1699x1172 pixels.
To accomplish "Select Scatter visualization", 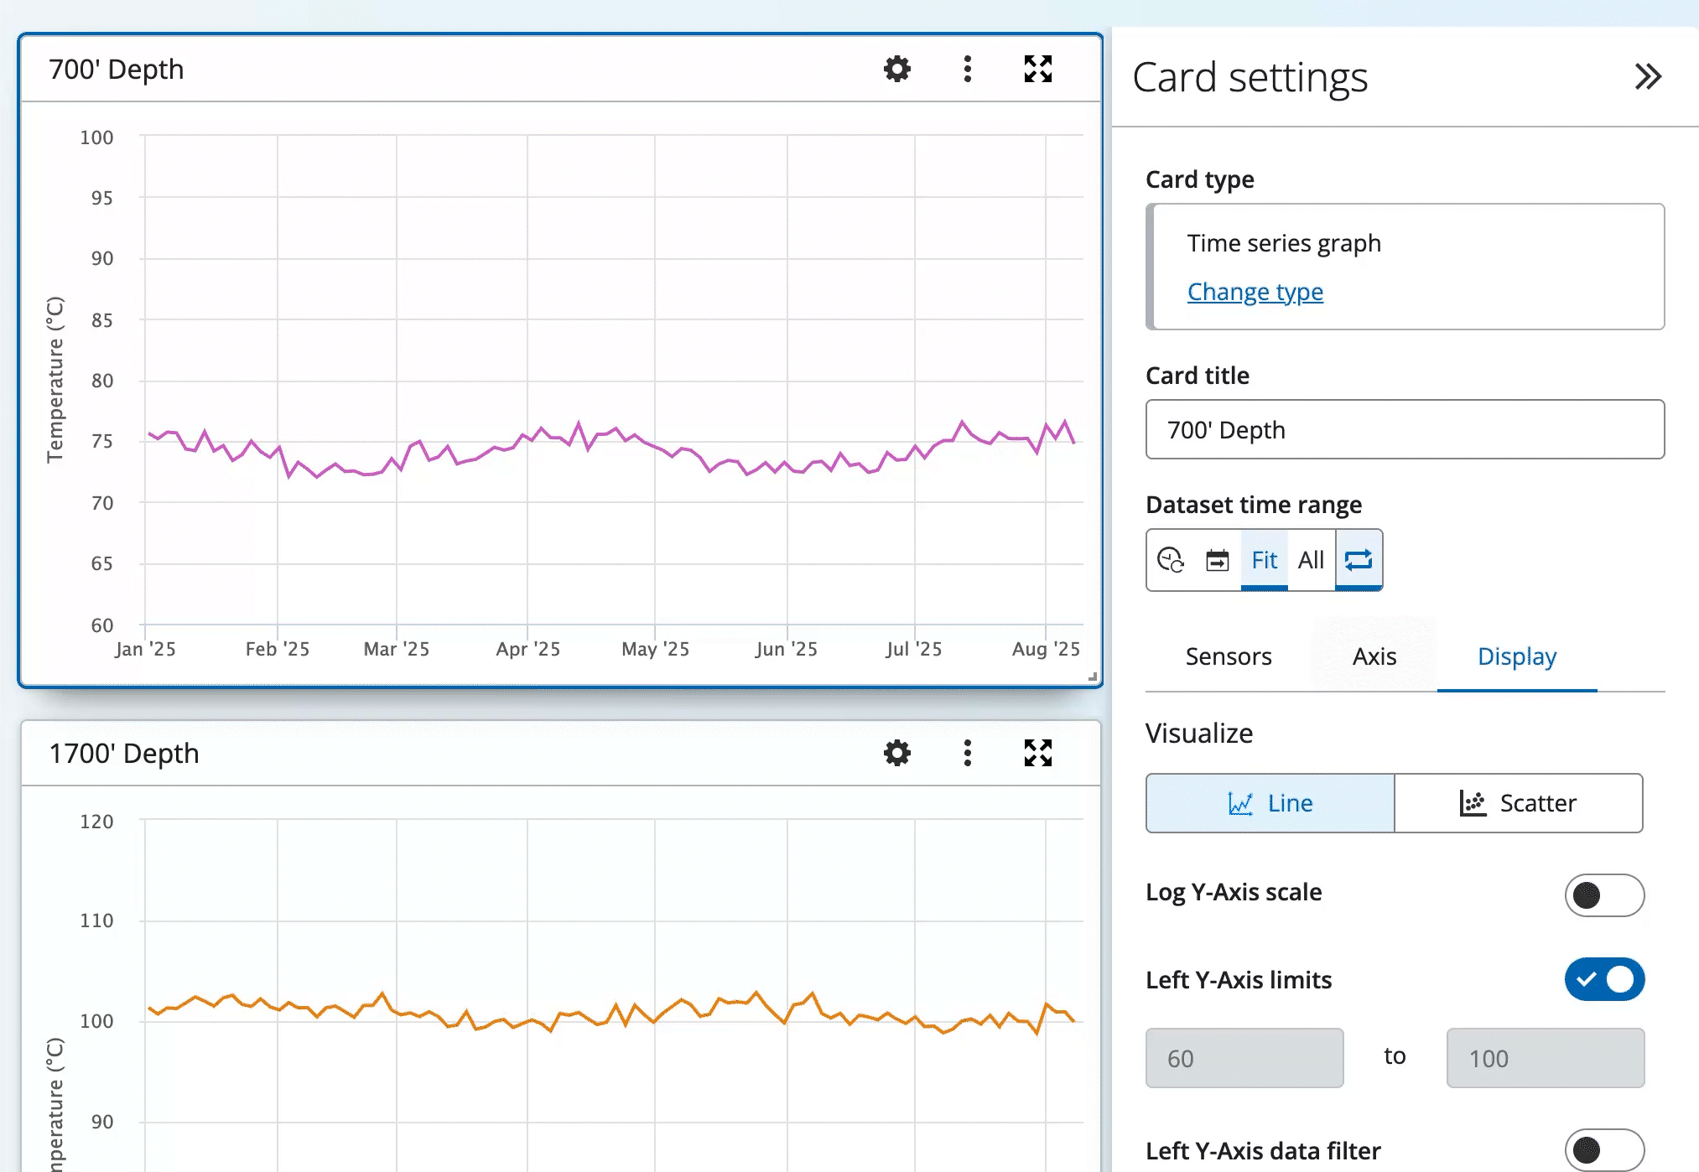I will [x=1518, y=803].
